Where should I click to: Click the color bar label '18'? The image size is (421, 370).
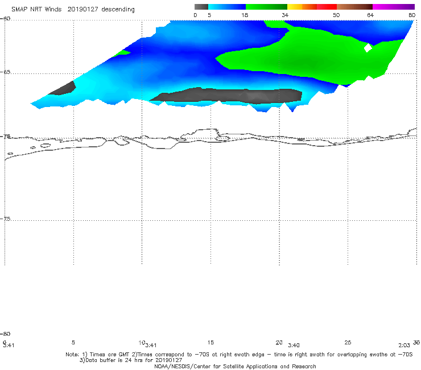245,15
